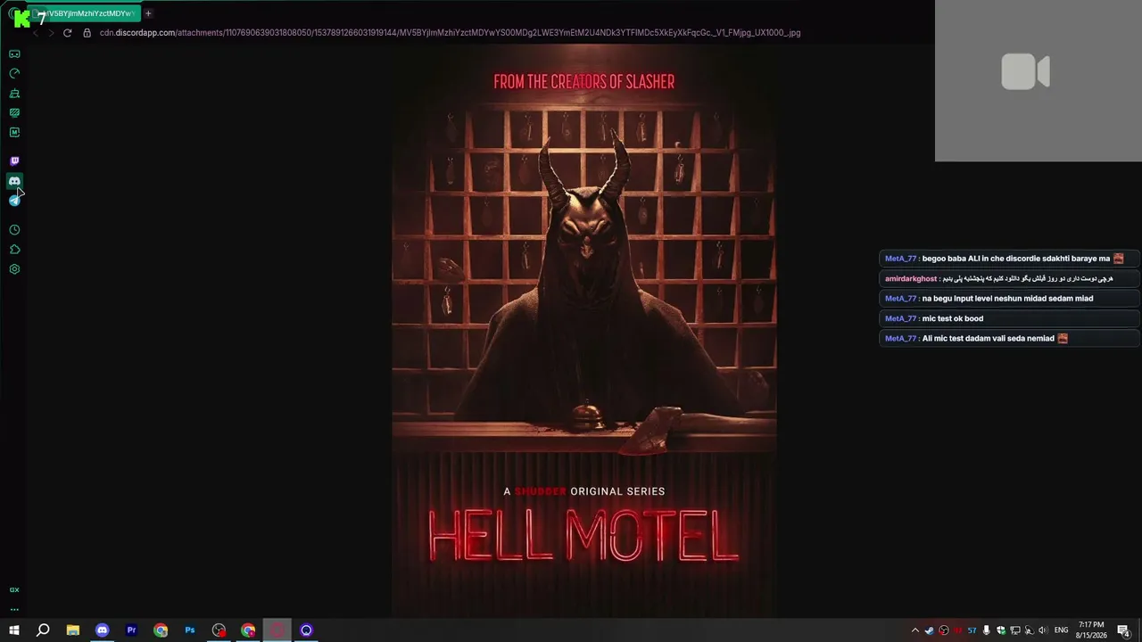This screenshot has width=1142, height=642.
Task: Open Telegram in the Opera sidebar
Action: 14,201
